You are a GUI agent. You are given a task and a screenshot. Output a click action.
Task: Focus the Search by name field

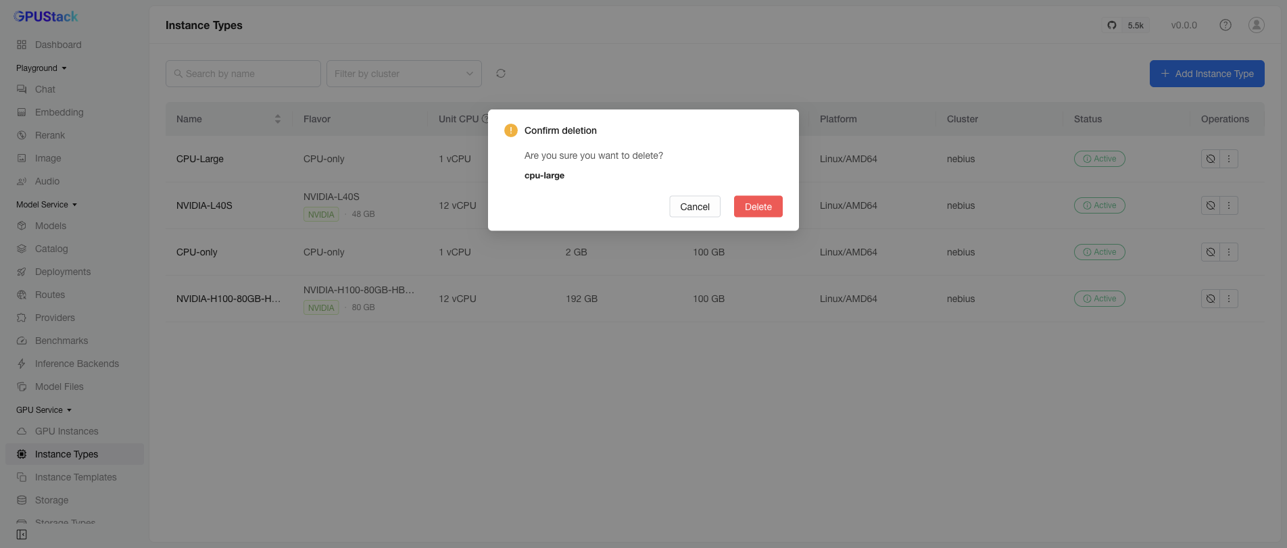click(243, 74)
